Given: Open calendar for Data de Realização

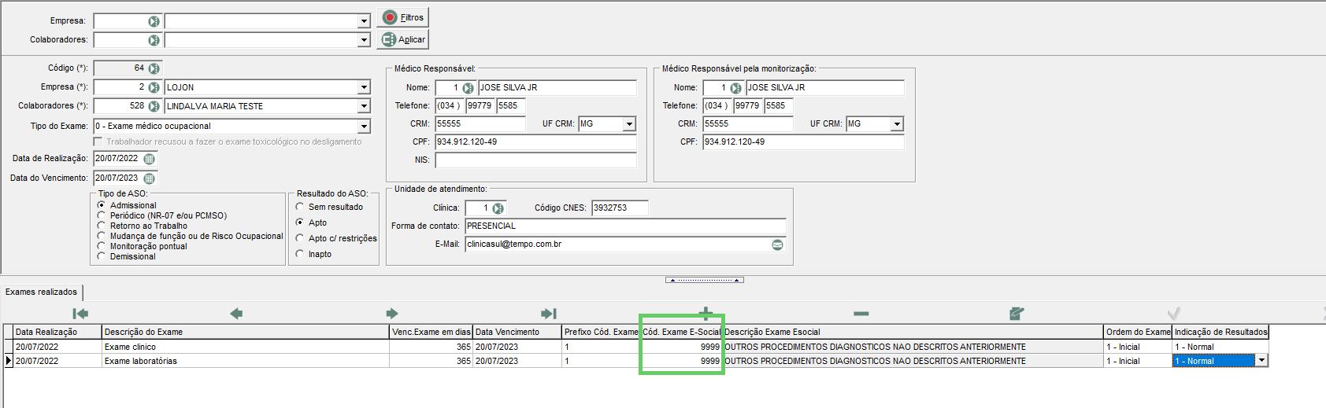Looking at the screenshot, I should pos(149,159).
